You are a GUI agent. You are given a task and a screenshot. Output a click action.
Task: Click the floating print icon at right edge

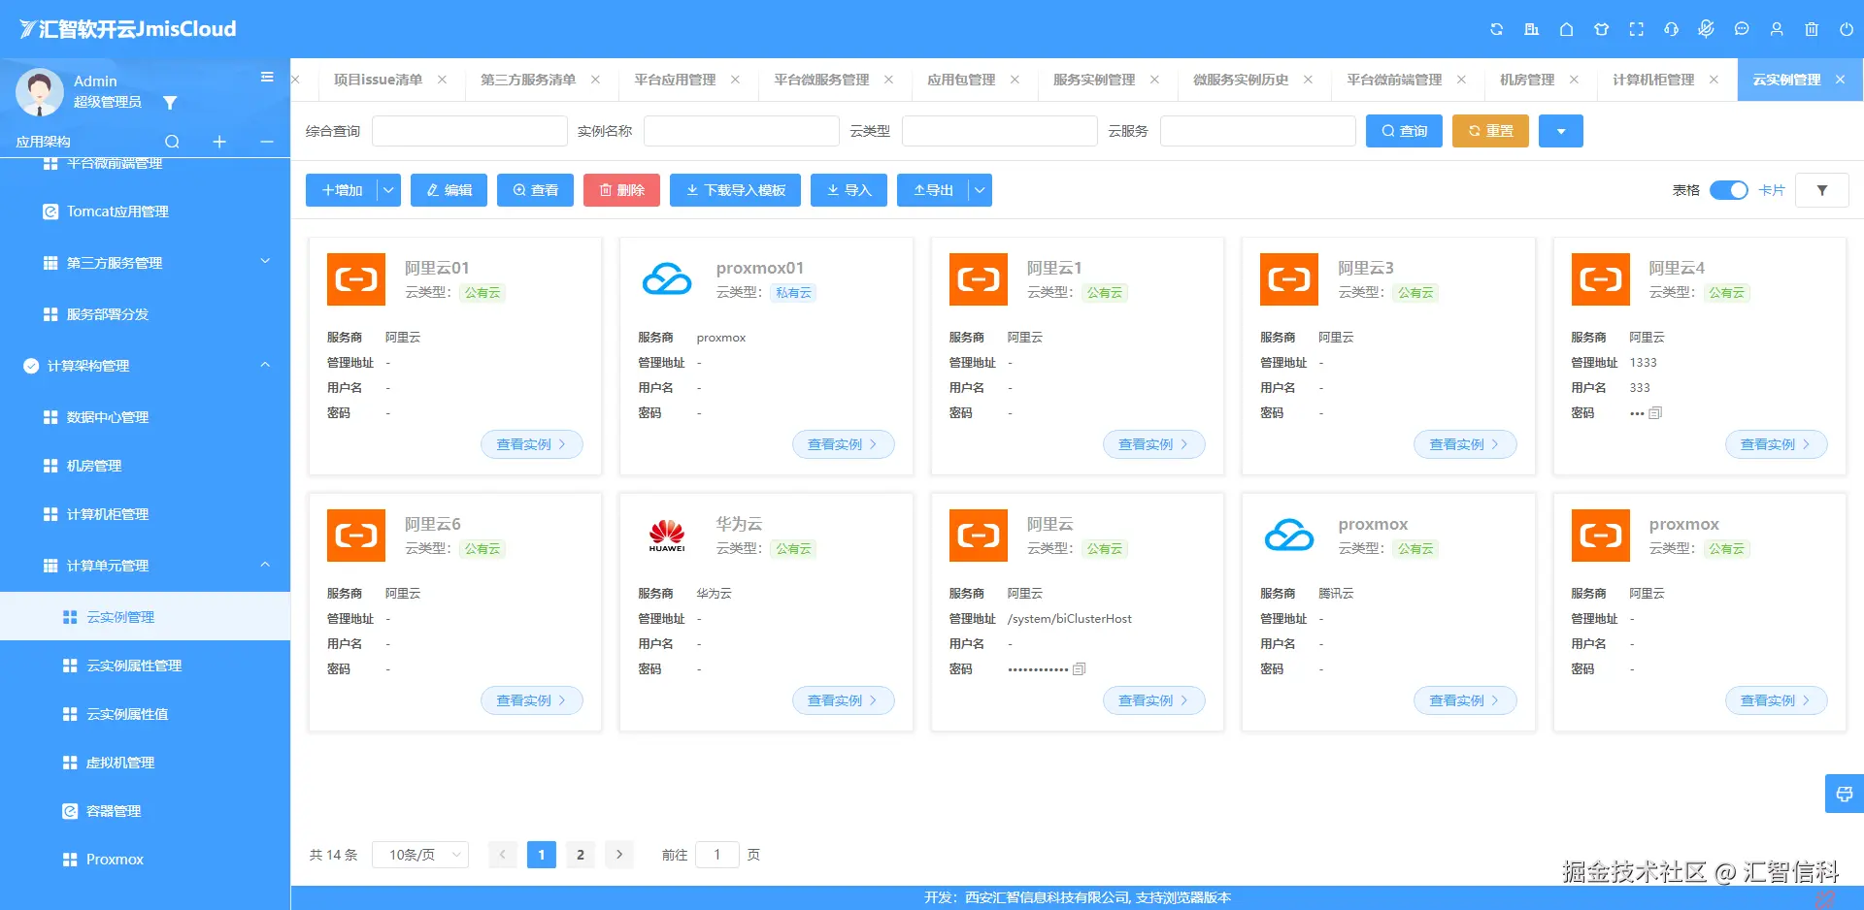pos(1844,794)
